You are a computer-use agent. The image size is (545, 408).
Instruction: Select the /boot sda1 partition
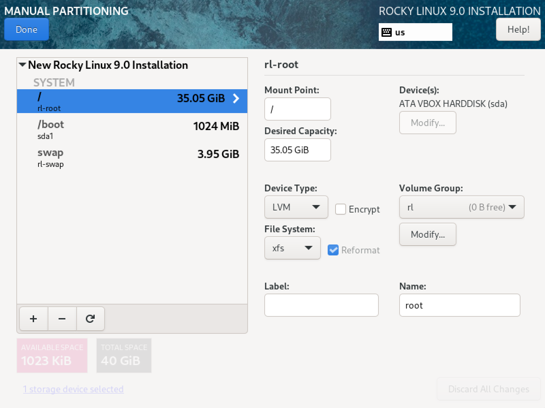(x=132, y=129)
